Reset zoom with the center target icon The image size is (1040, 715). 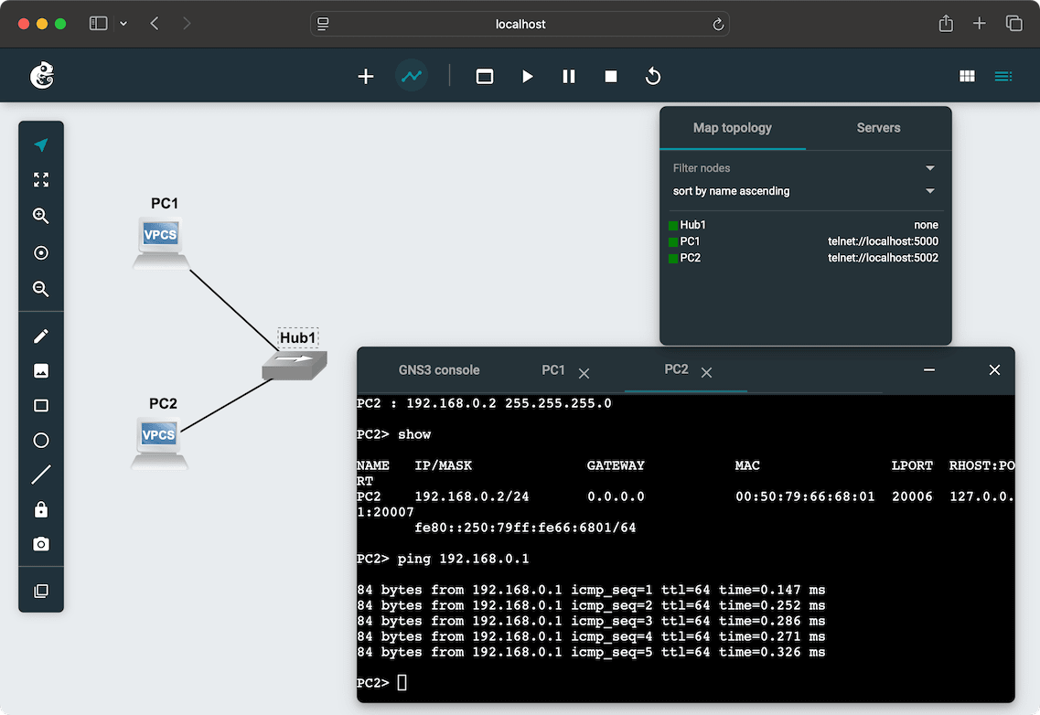pyautogui.click(x=41, y=252)
